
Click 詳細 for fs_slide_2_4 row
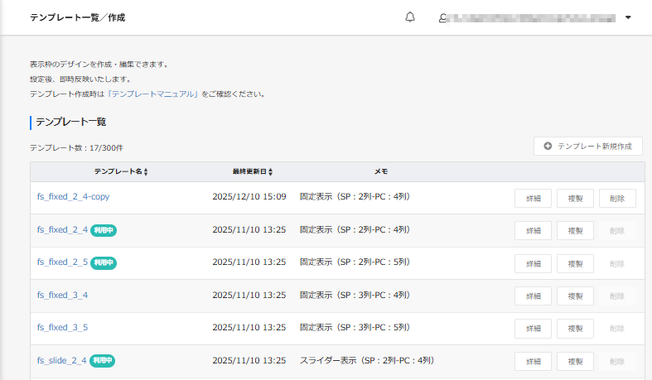tap(533, 361)
